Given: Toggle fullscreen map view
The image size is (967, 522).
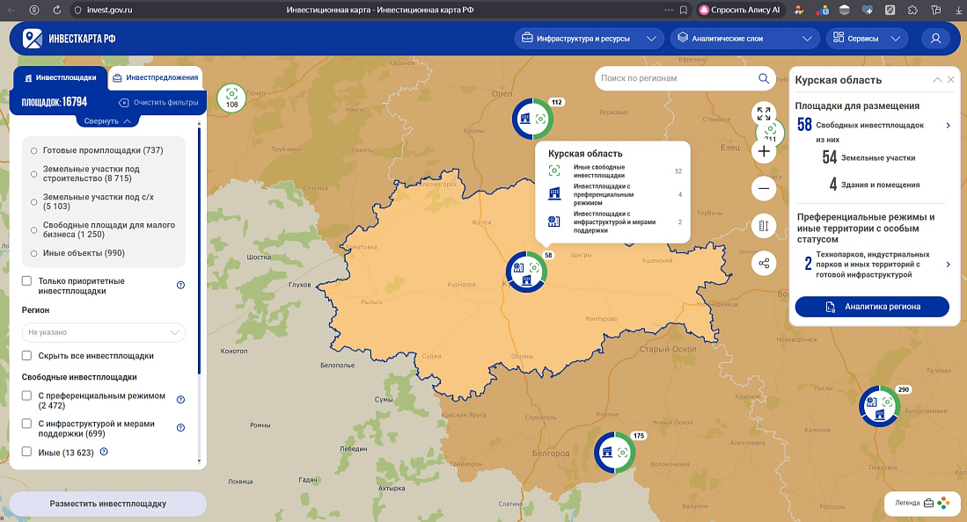Looking at the screenshot, I should (x=764, y=113).
